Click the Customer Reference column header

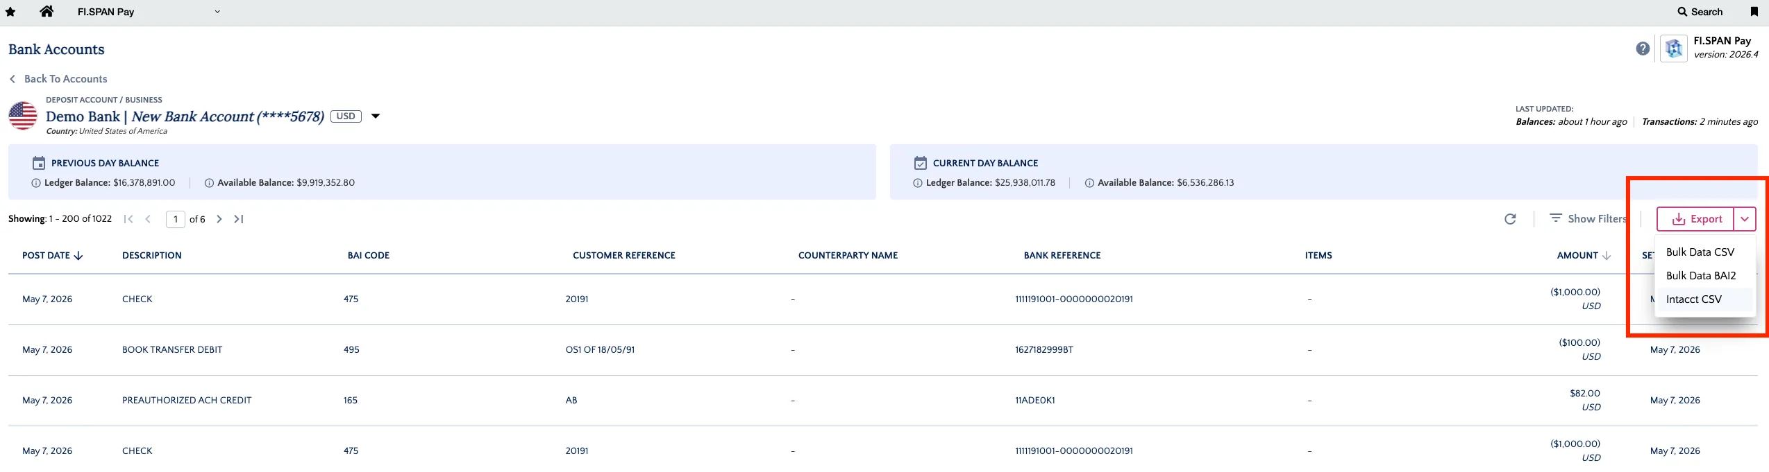pos(624,256)
